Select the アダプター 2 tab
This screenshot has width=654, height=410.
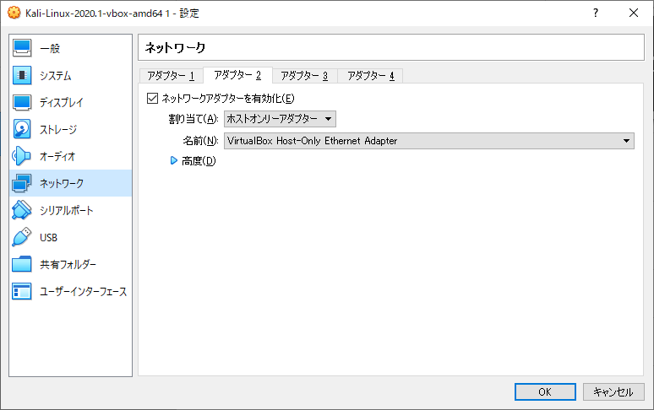(237, 75)
